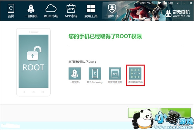
Task: Click the 清除锁屏密码 label text
Action: [135, 82]
